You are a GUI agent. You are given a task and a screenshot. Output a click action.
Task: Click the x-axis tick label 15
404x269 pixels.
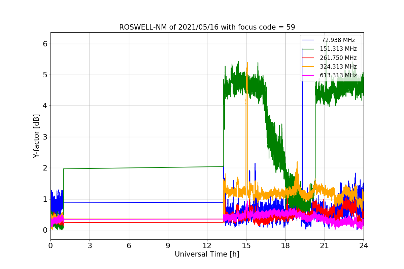tap(246, 245)
